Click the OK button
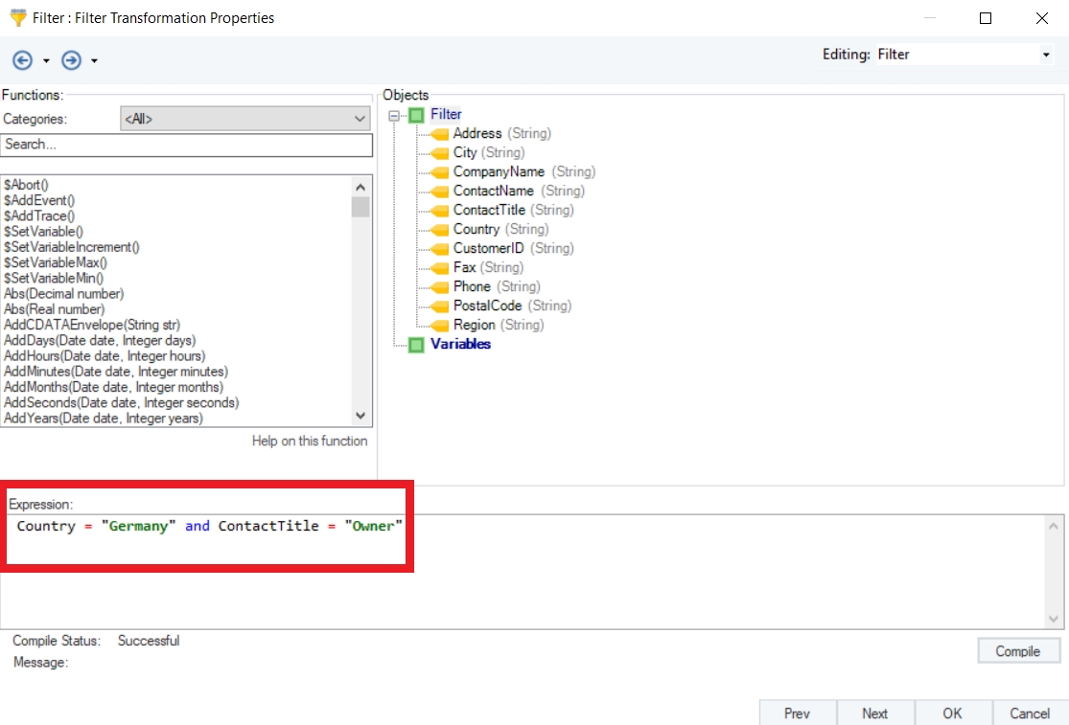 [x=952, y=713]
